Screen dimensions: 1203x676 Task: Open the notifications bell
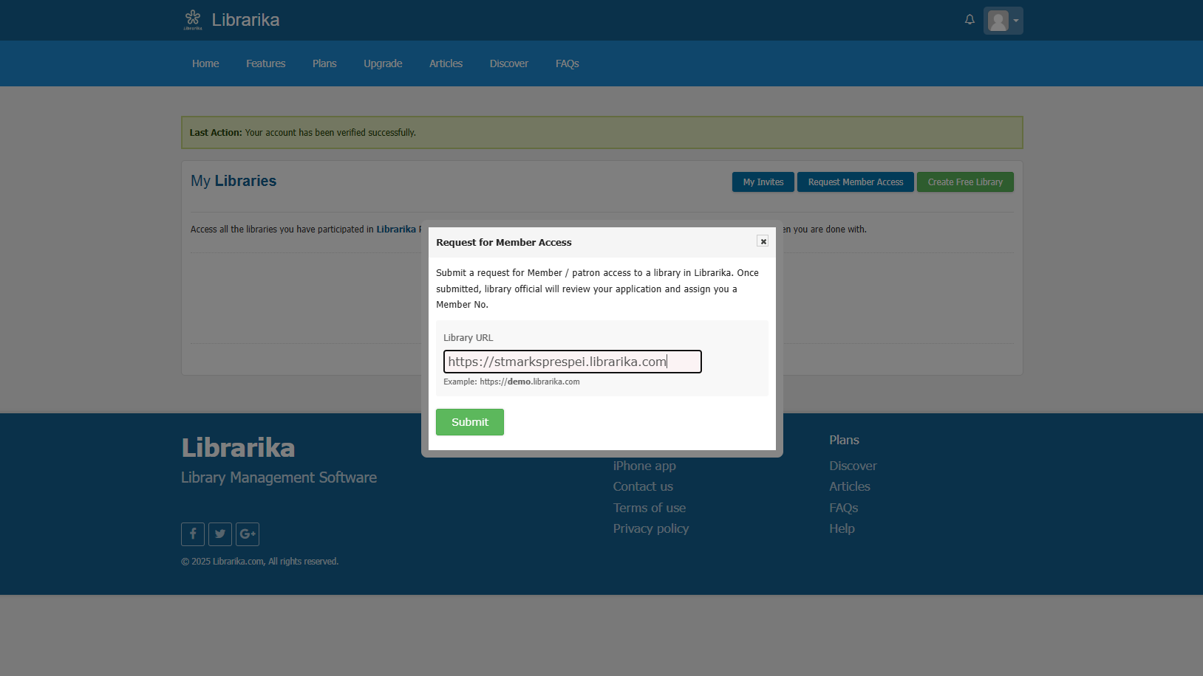[x=969, y=20]
